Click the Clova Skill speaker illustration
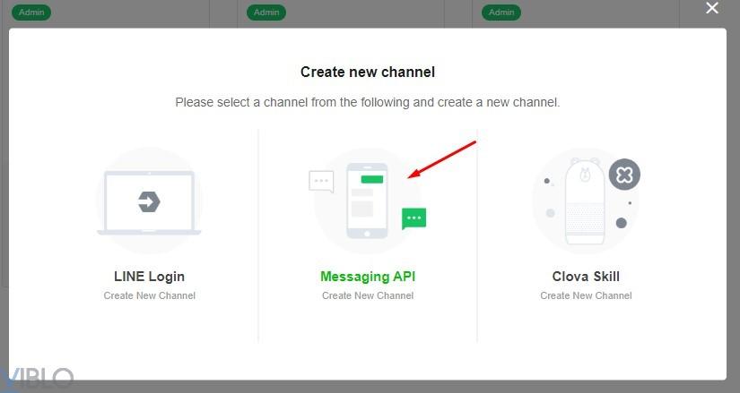This screenshot has width=740, height=393. coord(585,201)
